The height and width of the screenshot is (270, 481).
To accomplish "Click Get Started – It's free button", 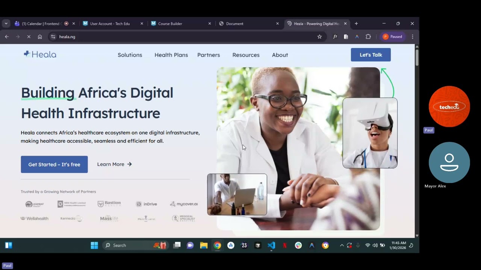I will click(54, 164).
